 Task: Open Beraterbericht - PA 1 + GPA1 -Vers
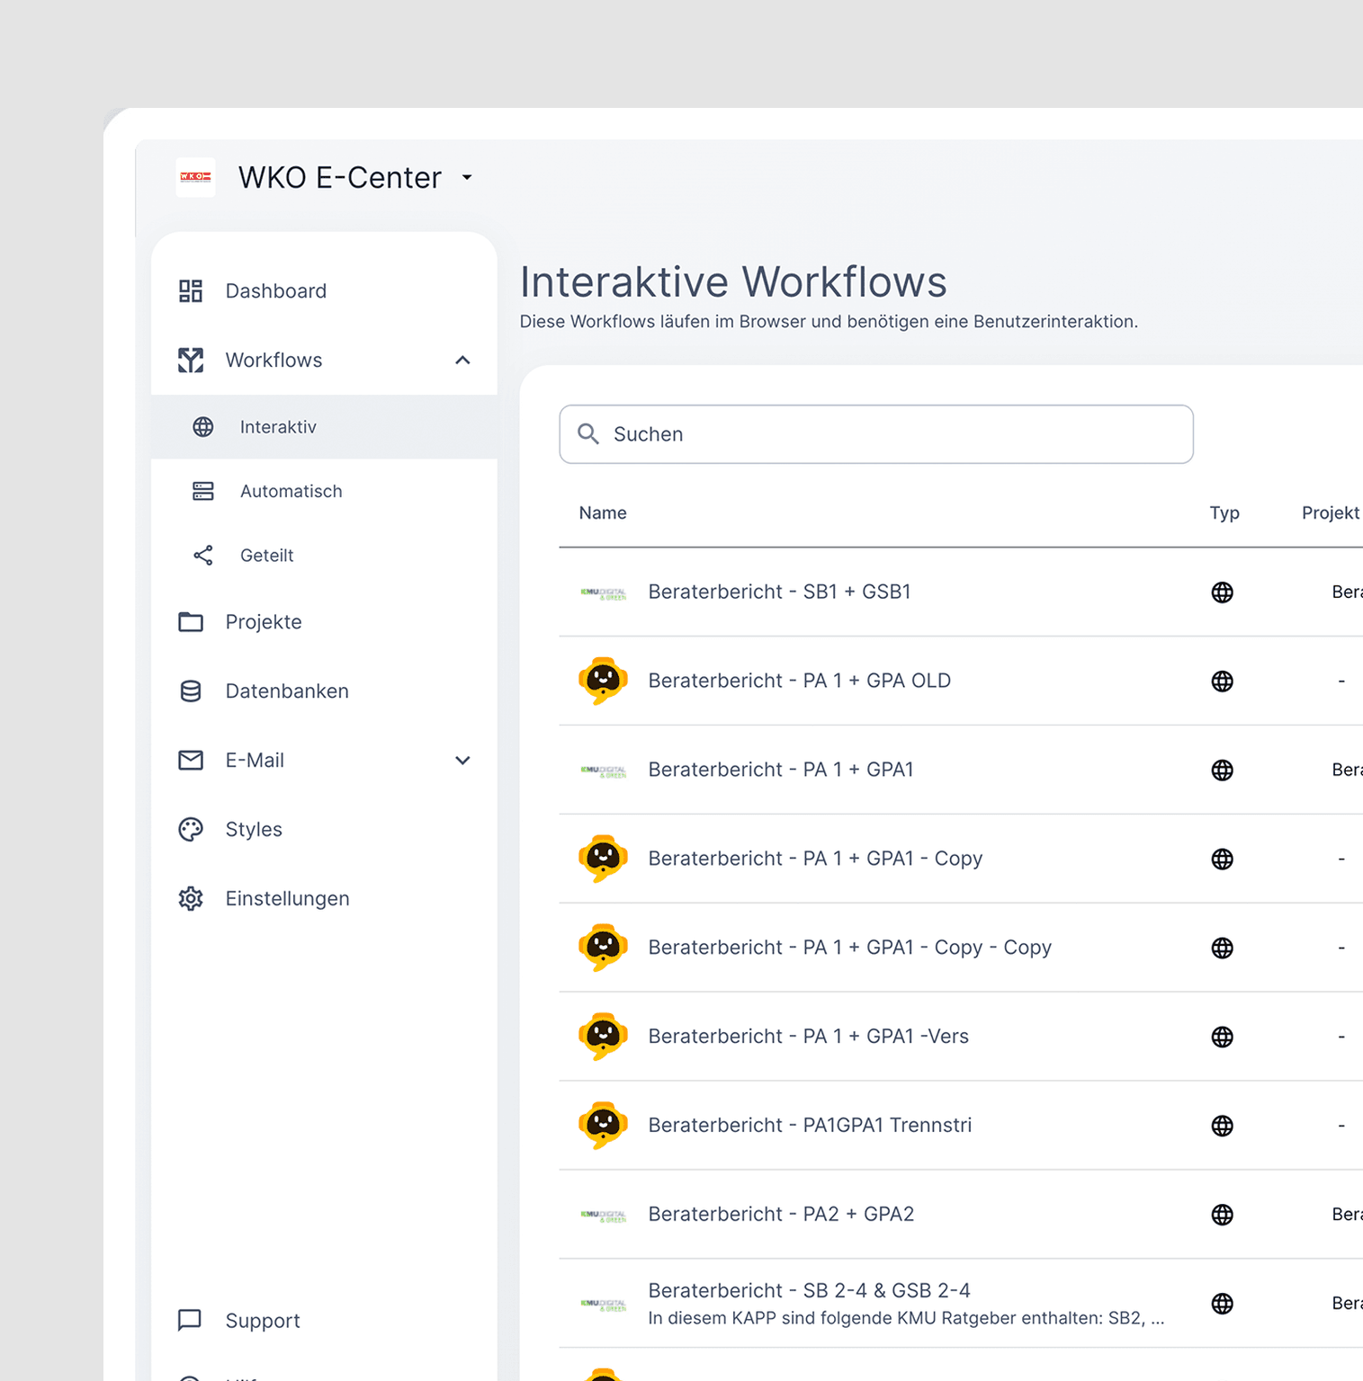pyautogui.click(x=808, y=1037)
